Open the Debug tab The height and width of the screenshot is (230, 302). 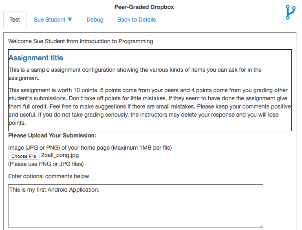coord(95,20)
